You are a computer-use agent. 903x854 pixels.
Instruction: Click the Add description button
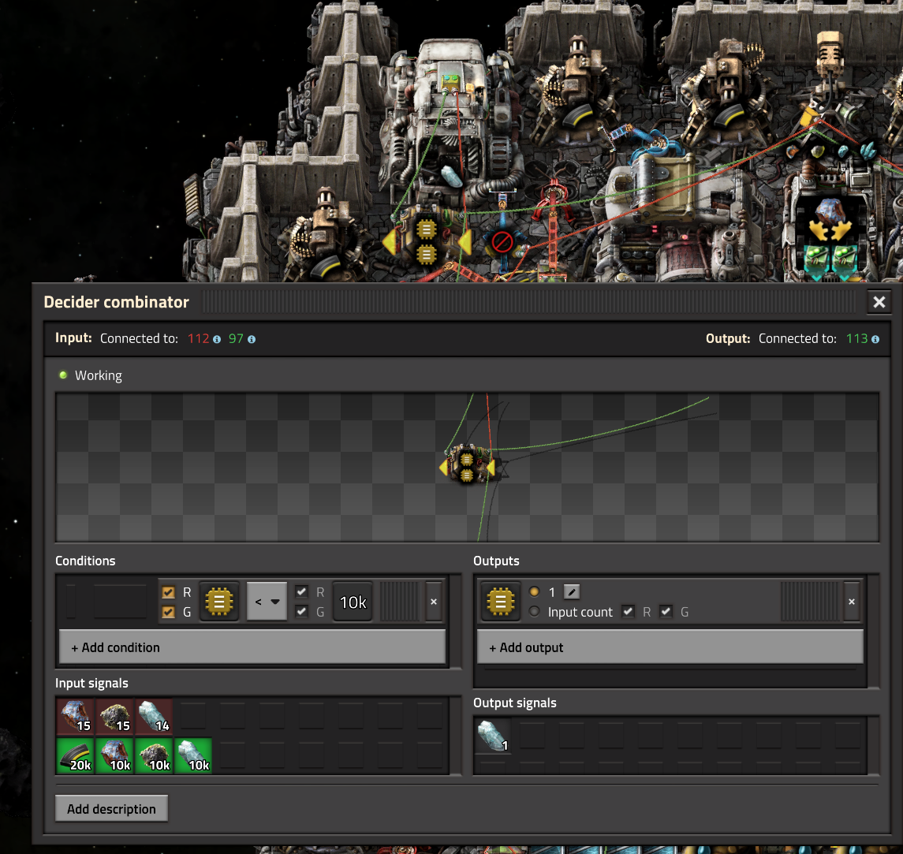click(112, 809)
